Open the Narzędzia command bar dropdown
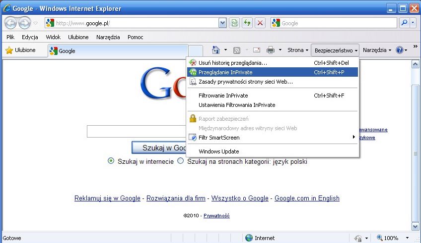Viewport: 421px width, 243px height. point(377,50)
